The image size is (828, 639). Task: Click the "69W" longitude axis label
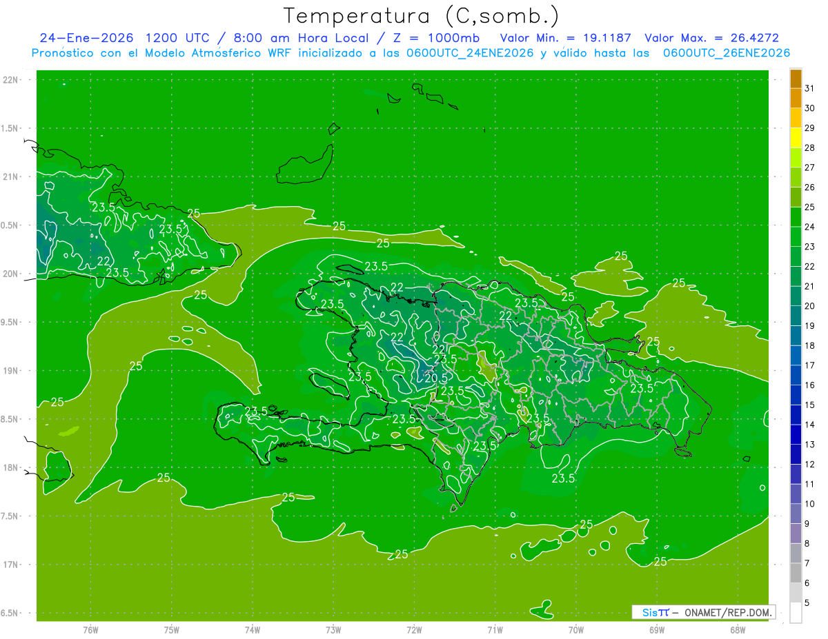pos(657,630)
